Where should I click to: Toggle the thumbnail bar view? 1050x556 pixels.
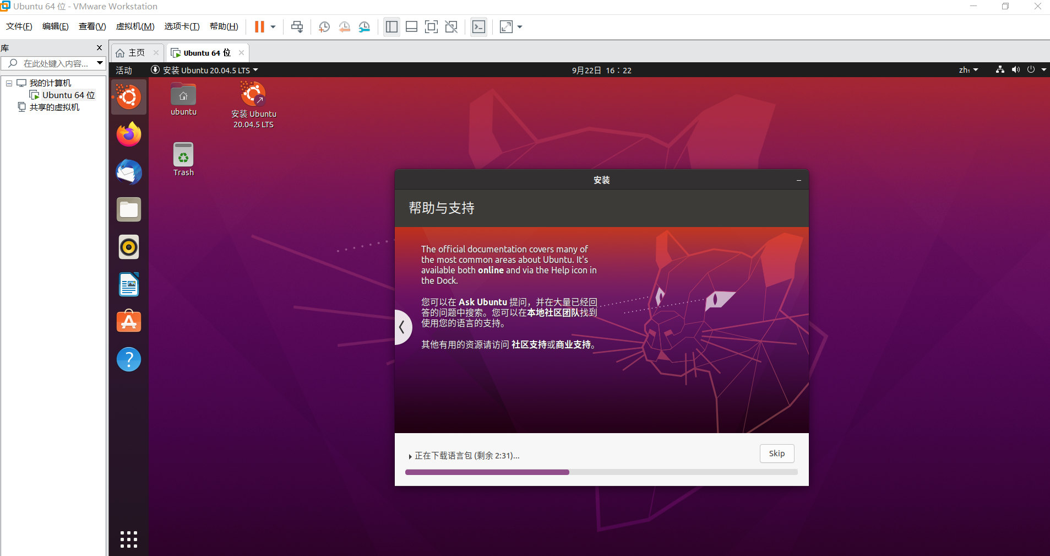(411, 27)
